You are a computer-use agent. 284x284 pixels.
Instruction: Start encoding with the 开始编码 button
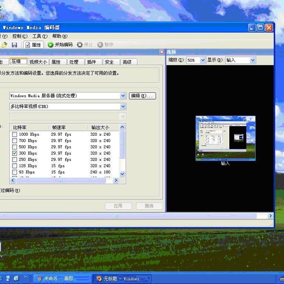(x=60, y=45)
